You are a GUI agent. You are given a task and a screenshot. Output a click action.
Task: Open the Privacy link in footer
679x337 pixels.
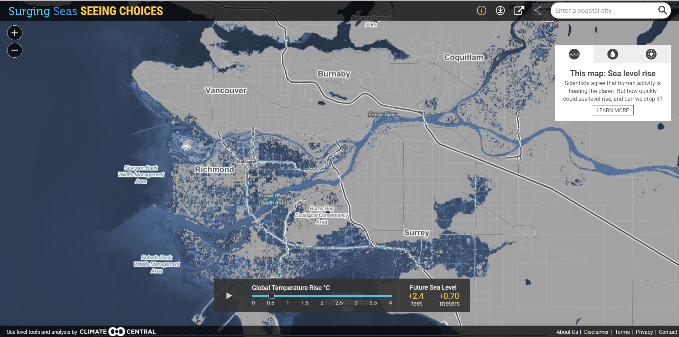[x=644, y=332]
